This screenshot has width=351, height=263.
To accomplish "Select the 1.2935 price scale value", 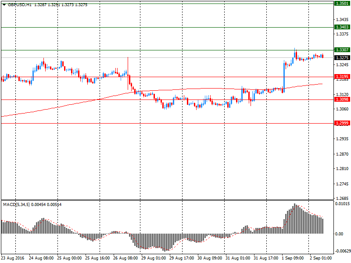I will click(342, 139).
